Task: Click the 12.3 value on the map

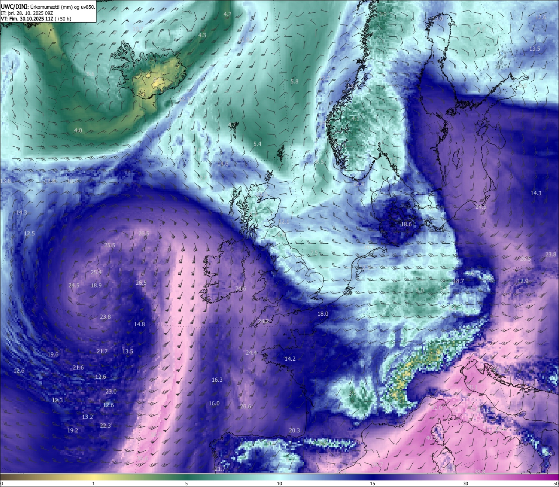Action: (x=57, y=400)
